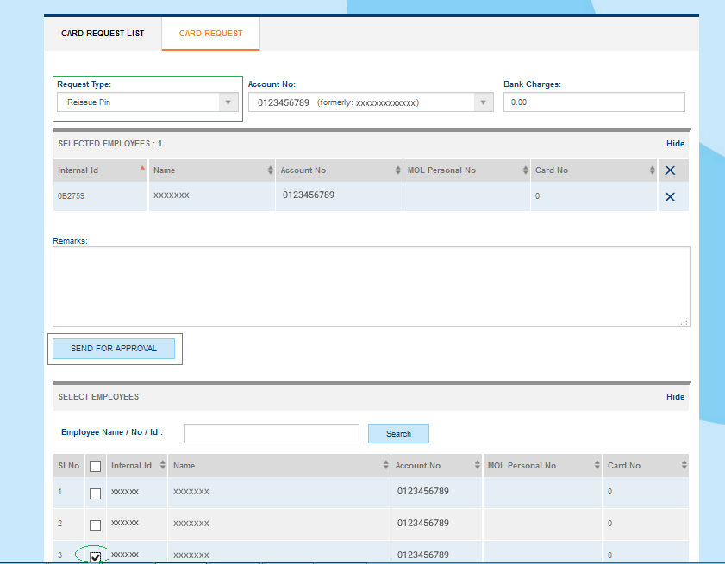Remove employee 0B2759 using row X icon
The width and height of the screenshot is (725, 564).
(670, 197)
